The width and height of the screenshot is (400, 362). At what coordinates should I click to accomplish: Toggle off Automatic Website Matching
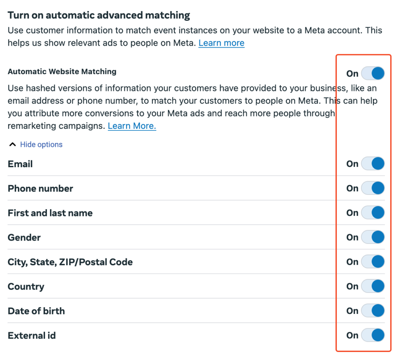(373, 73)
